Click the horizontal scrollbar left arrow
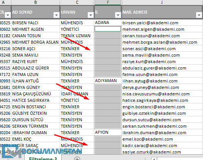This screenshot has width=203, height=160. (154, 159)
